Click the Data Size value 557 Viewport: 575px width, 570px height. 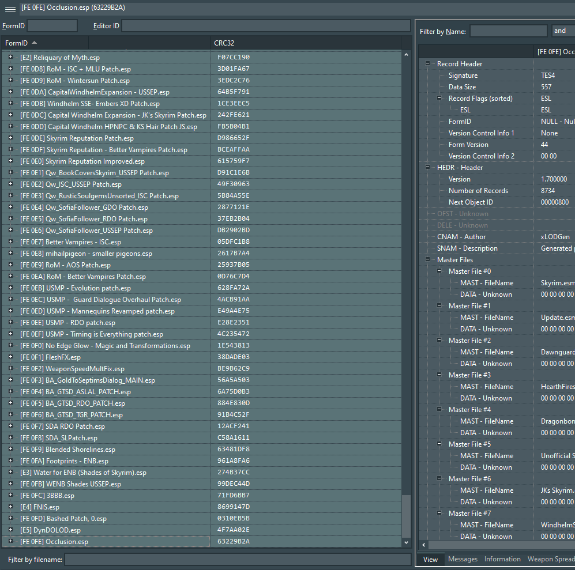click(546, 87)
